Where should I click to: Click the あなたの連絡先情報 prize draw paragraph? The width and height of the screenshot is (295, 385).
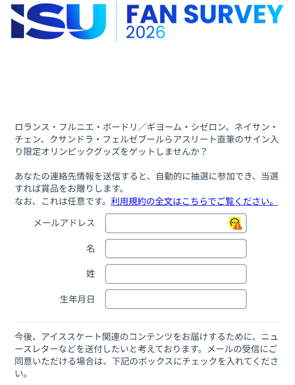(146, 183)
